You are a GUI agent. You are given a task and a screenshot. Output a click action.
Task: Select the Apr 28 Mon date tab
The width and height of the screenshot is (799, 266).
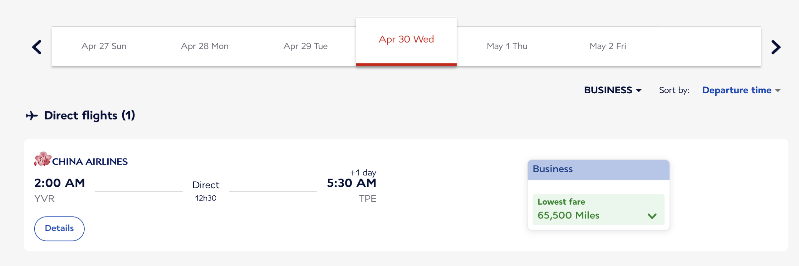coord(205,46)
